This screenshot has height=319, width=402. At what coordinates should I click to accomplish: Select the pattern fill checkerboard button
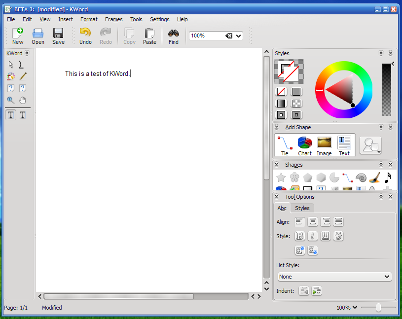(x=296, y=103)
